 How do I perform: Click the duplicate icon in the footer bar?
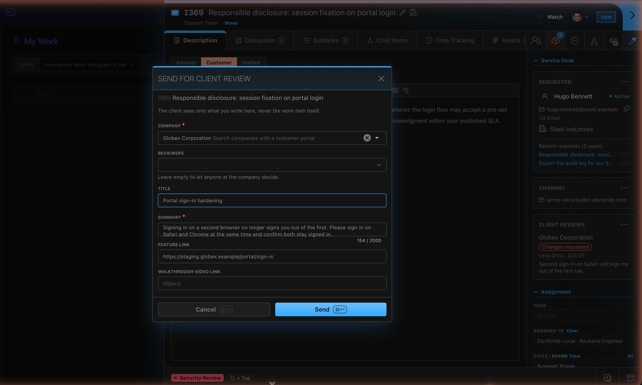pyautogui.click(x=607, y=377)
